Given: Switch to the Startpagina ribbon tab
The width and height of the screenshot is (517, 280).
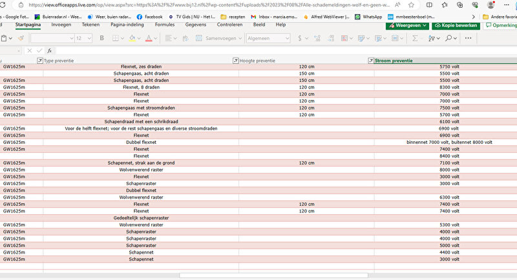Looking at the screenshot, I should pos(28,25).
